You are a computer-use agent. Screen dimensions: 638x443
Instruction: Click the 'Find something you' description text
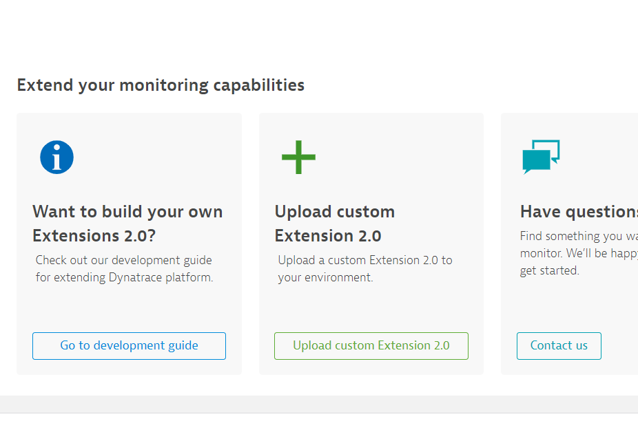pos(579,253)
